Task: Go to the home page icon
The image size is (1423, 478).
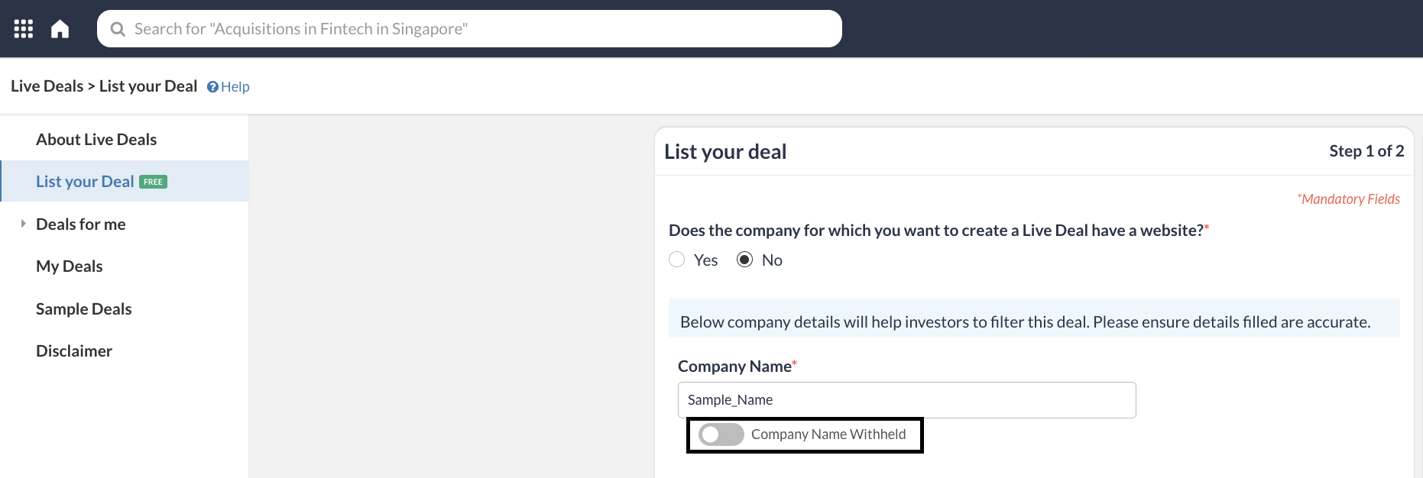Action: coord(60,29)
